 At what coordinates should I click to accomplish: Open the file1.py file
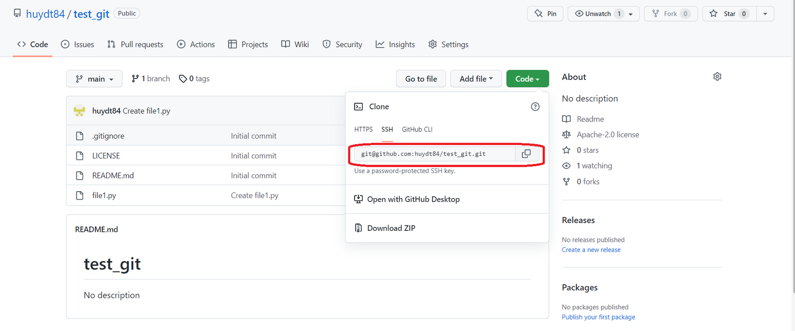click(x=104, y=195)
